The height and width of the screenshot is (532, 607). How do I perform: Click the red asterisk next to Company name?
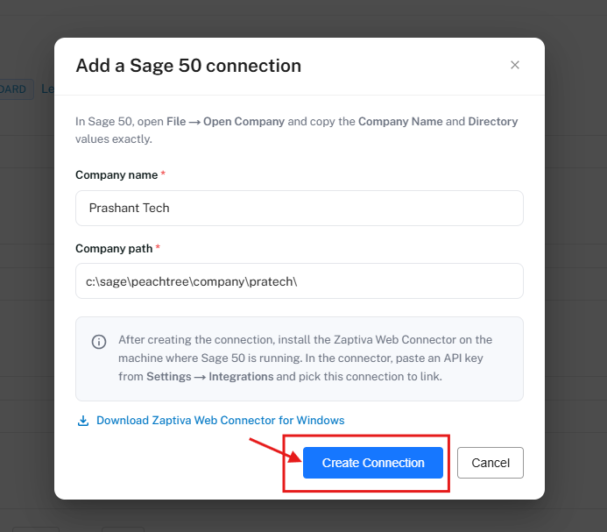tap(163, 174)
